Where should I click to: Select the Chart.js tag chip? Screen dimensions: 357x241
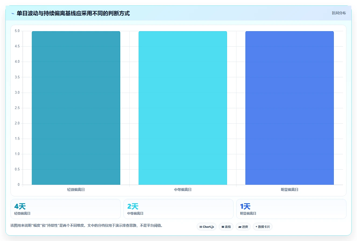pos(207,227)
